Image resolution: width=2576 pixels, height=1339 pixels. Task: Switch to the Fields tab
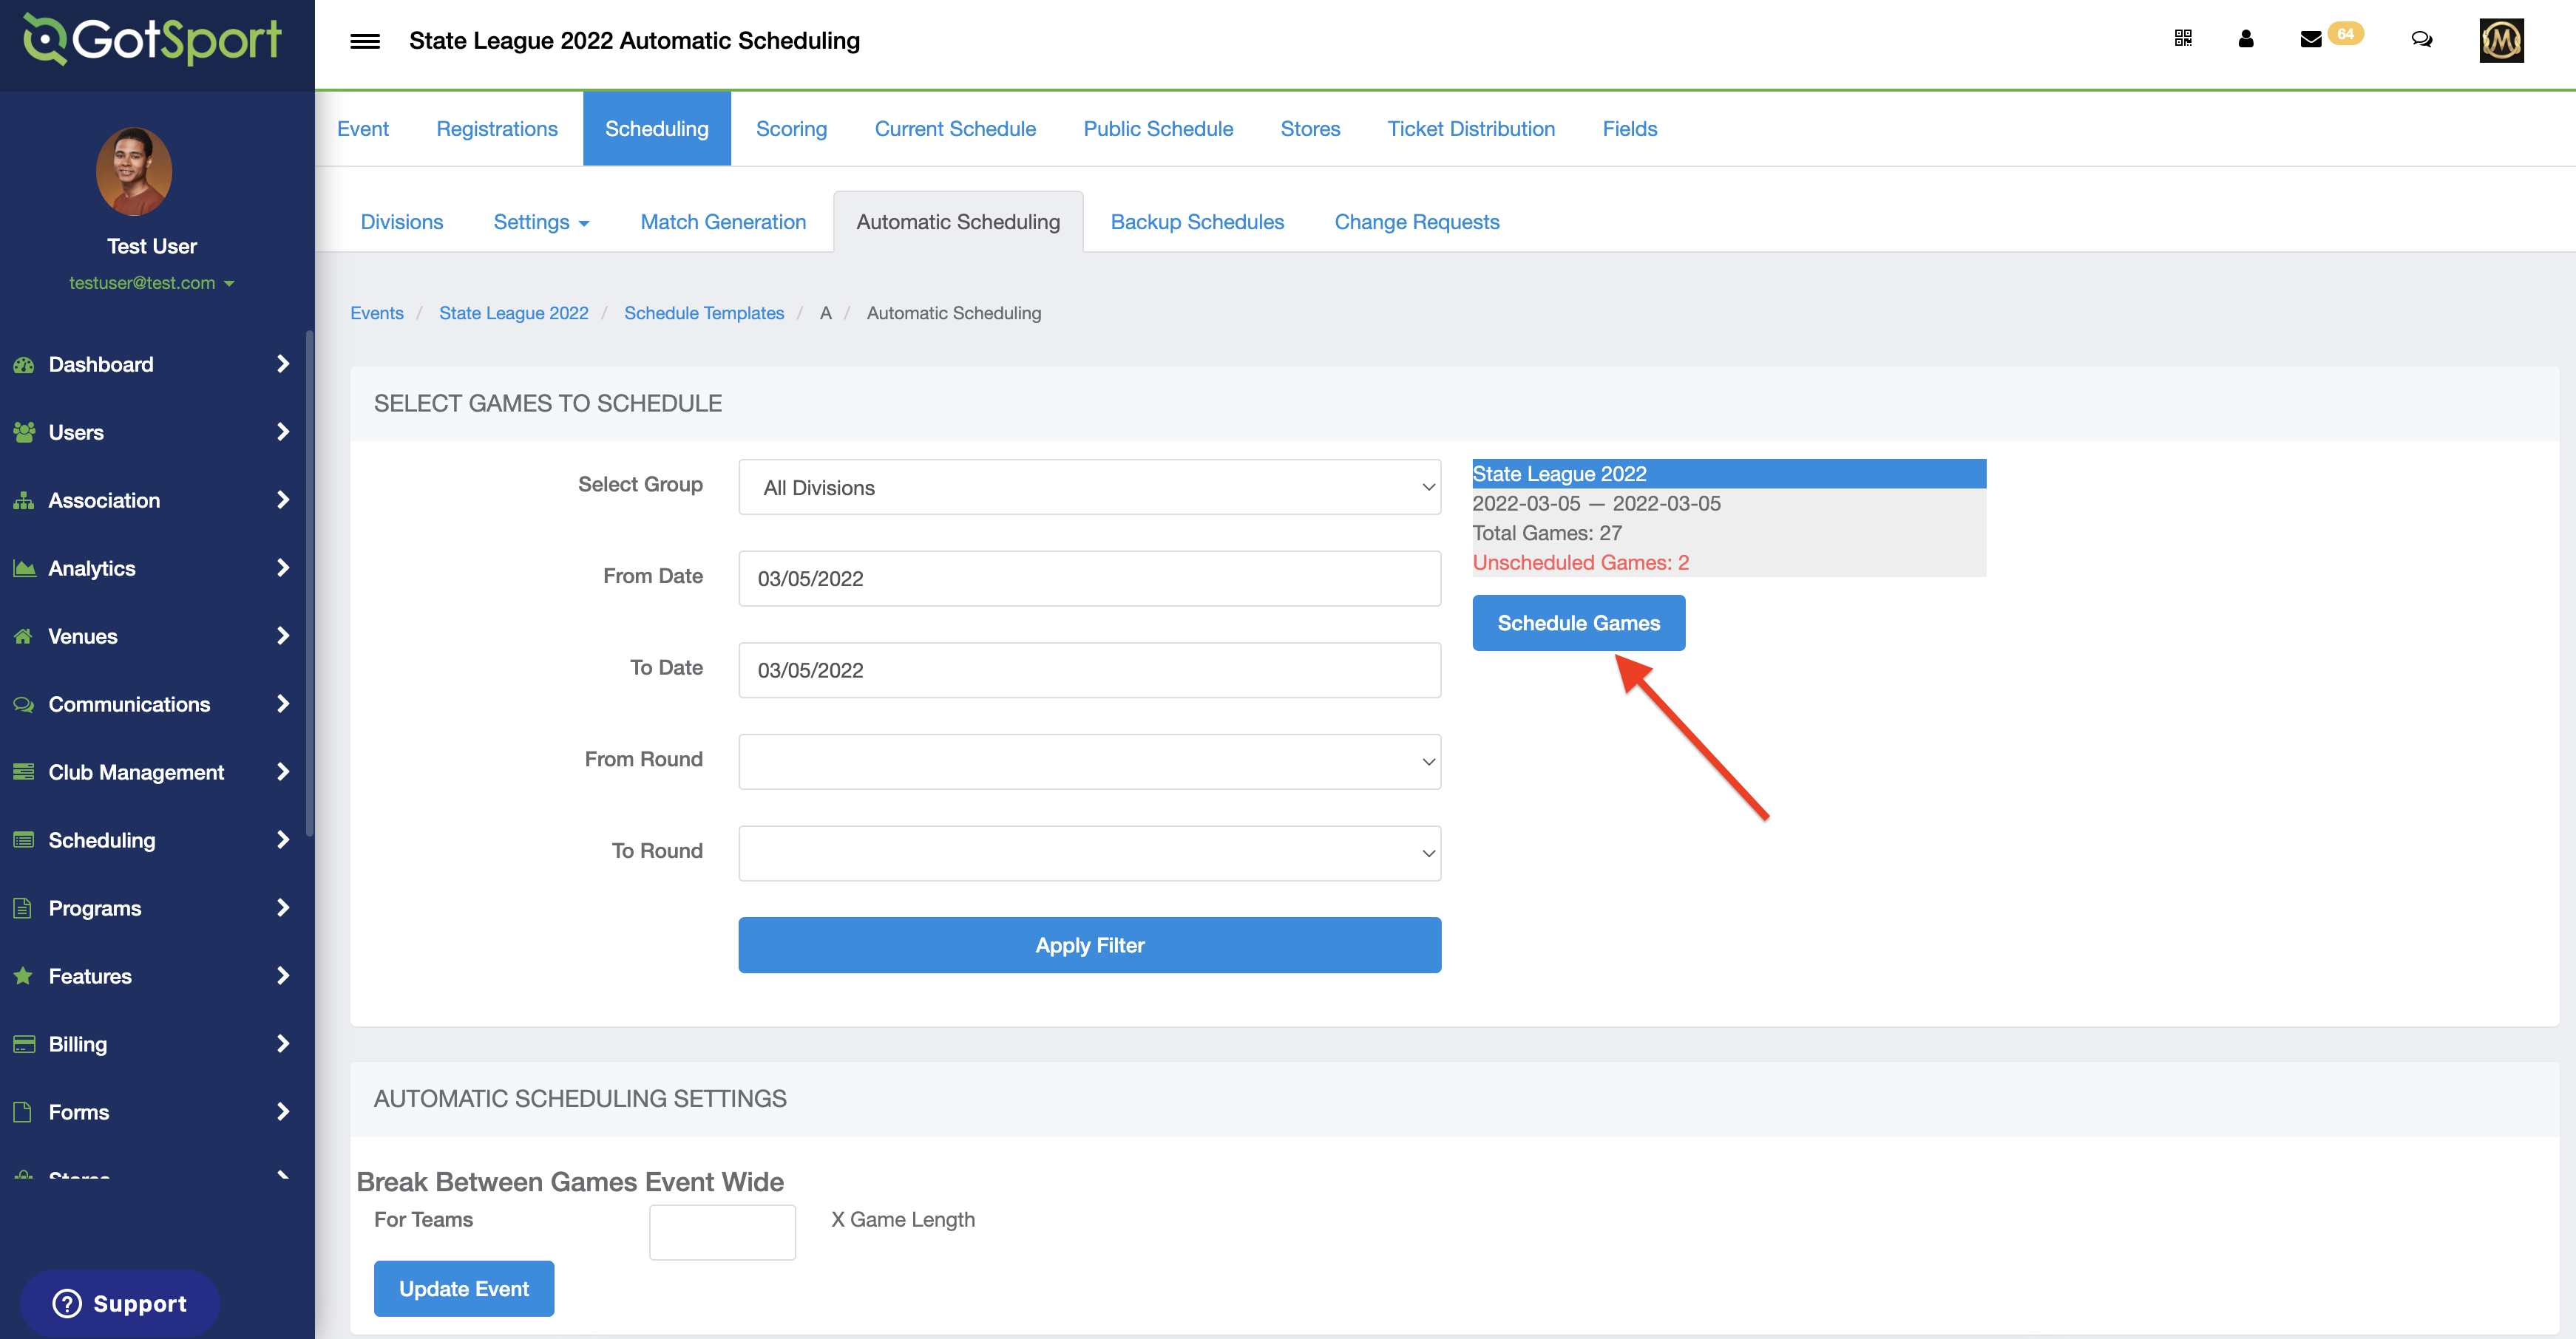point(1629,129)
